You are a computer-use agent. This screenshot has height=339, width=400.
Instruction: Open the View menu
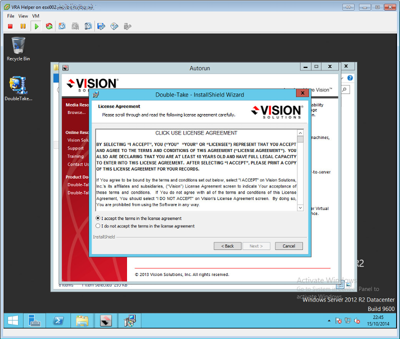pos(23,16)
